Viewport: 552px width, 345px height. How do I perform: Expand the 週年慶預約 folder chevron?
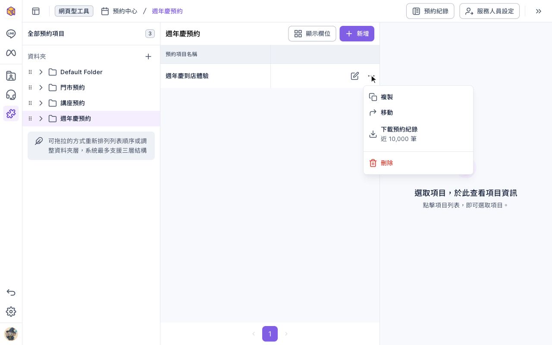pyautogui.click(x=41, y=119)
